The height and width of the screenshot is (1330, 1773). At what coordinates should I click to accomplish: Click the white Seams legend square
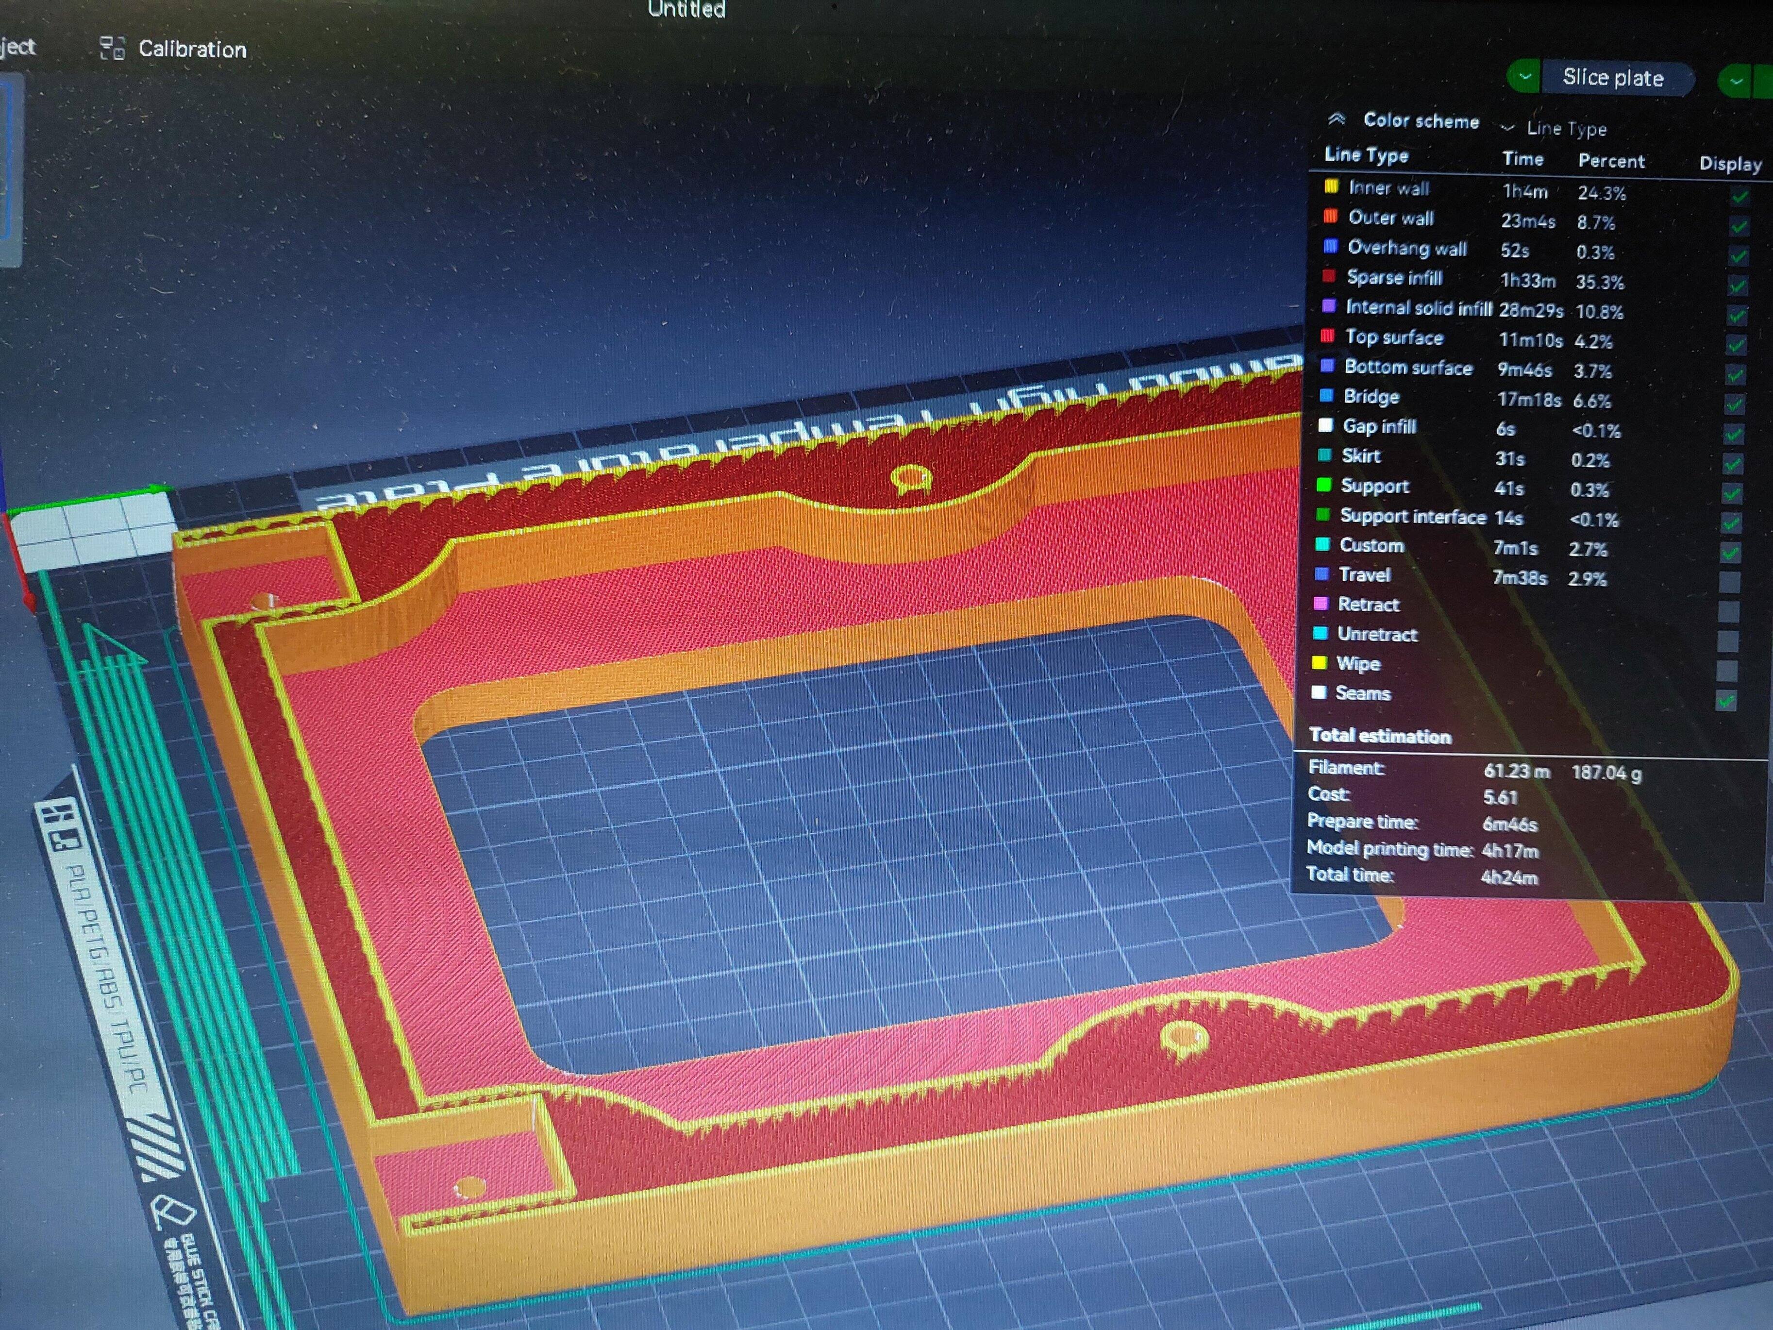(1319, 692)
